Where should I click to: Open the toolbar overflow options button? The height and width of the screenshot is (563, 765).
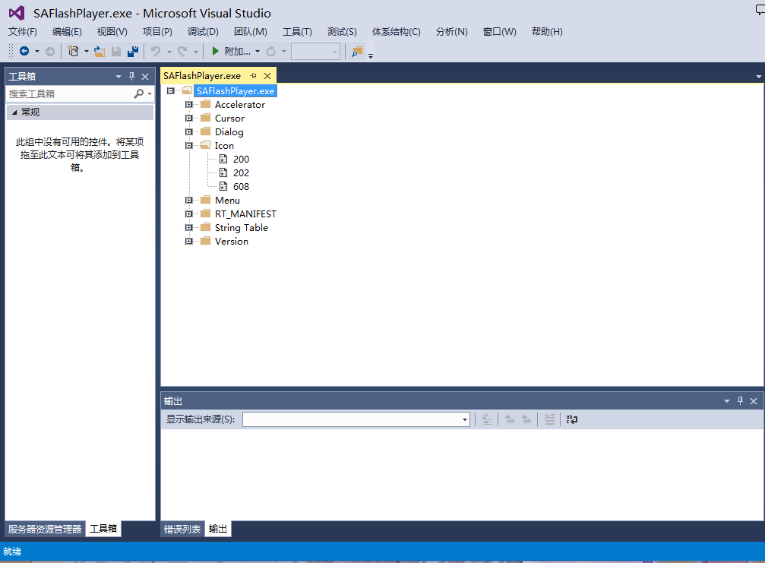pyautogui.click(x=371, y=55)
